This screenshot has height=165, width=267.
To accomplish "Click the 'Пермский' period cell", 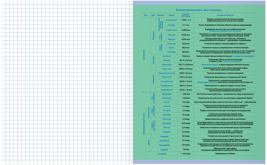I will [167, 69].
